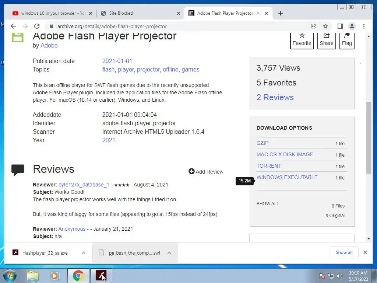This screenshot has height=283, width=377.
Task: Click Add Review
Action: tap(206, 172)
